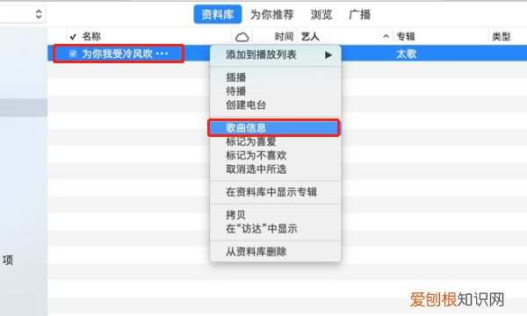Image resolution: width=527 pixels, height=316 pixels.
Task: Select 标记为不喜欢 in the context menu
Action: pos(256,155)
